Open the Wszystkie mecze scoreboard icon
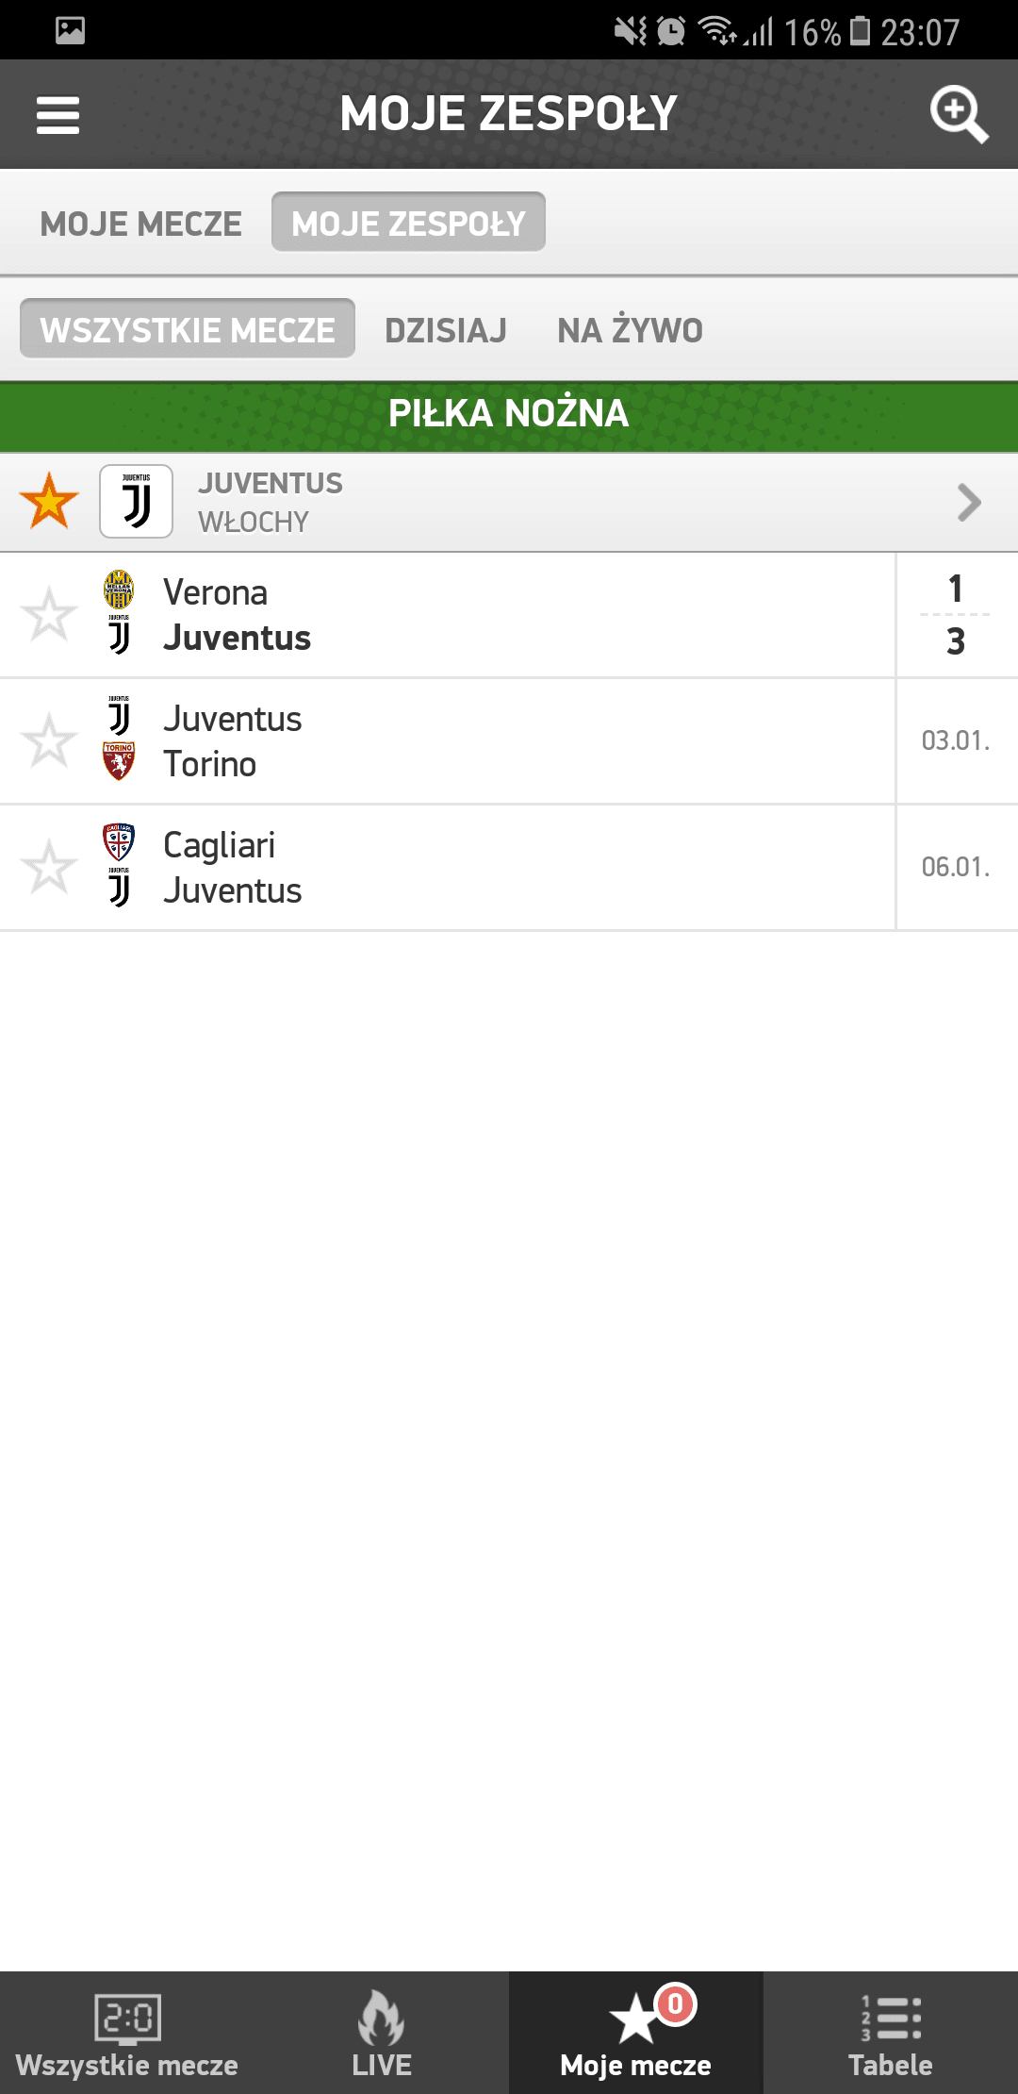The width and height of the screenshot is (1018, 2094). click(x=127, y=2019)
